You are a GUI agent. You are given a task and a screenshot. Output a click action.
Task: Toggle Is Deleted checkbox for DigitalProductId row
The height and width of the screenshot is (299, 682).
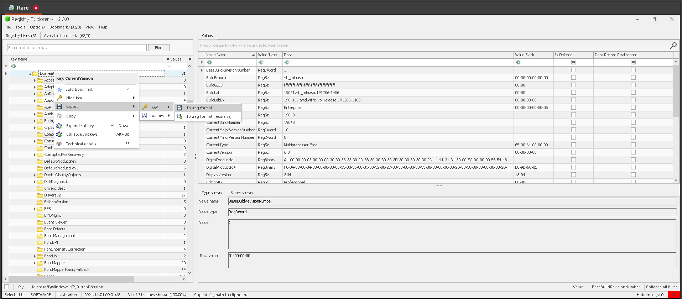pyautogui.click(x=573, y=160)
